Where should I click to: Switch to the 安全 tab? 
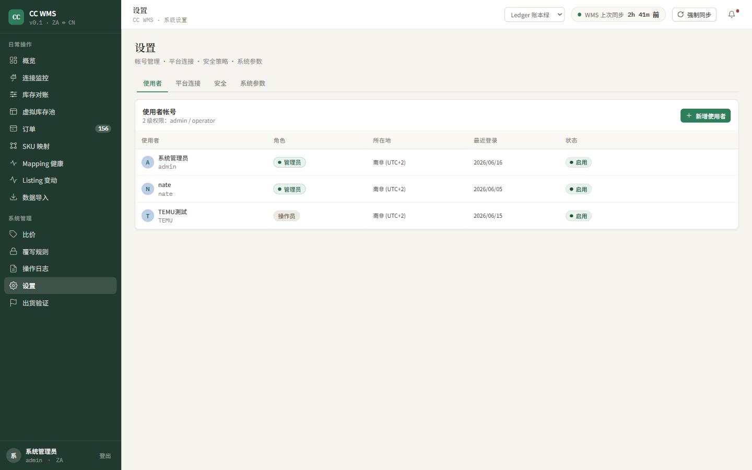[x=220, y=84]
